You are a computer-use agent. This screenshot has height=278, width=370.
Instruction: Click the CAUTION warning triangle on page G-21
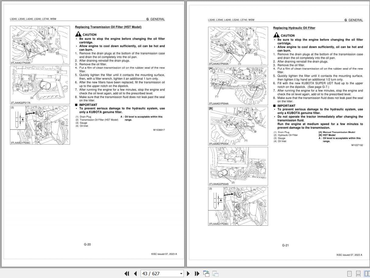pos(277,35)
